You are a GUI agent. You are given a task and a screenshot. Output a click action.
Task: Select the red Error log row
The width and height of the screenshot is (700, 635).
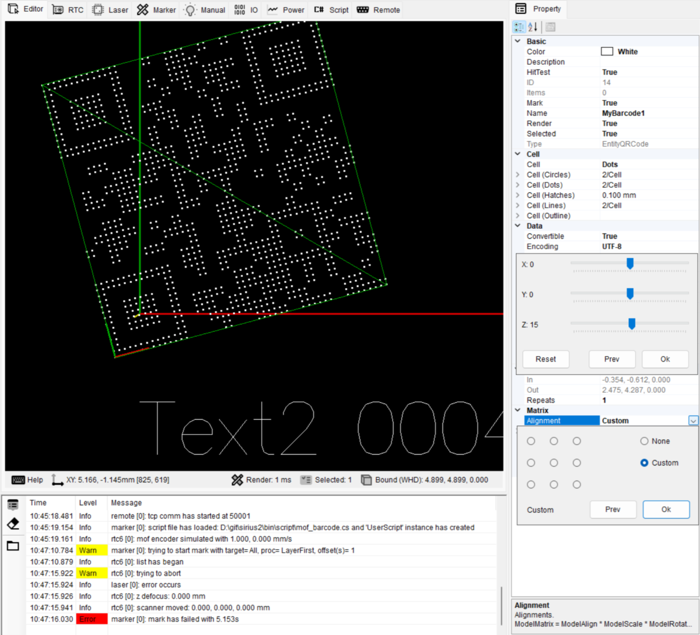[261, 619]
